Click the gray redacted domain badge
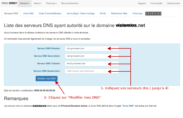The width and height of the screenshot is (183, 118). coord(153,13)
